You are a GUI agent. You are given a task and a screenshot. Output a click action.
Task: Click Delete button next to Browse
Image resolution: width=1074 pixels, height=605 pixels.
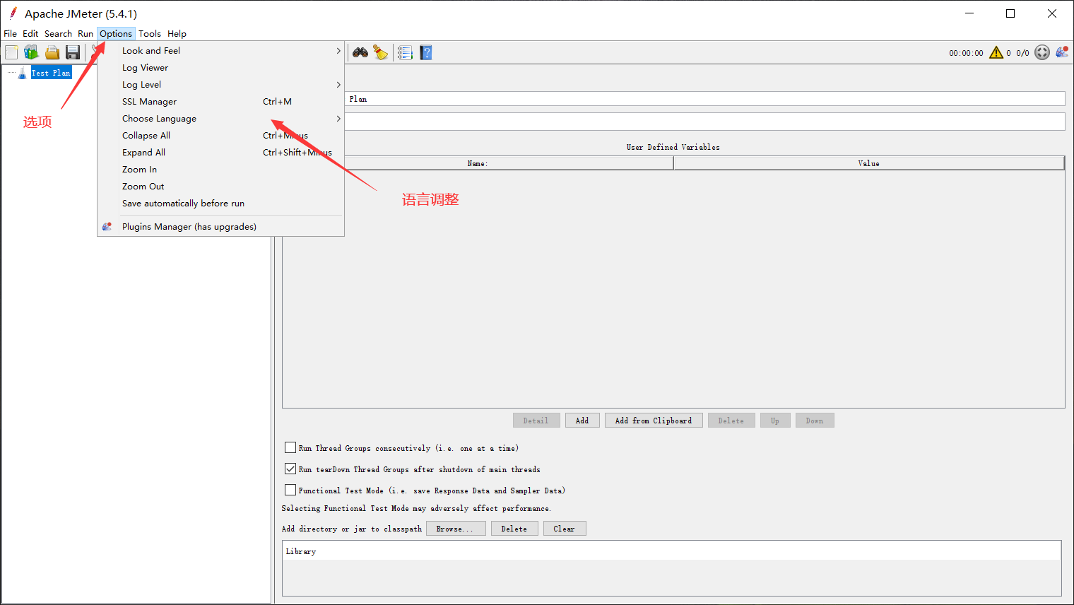[514, 529]
